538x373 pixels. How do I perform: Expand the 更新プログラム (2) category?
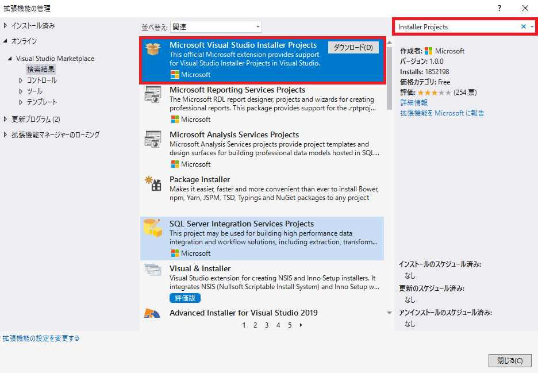5,119
